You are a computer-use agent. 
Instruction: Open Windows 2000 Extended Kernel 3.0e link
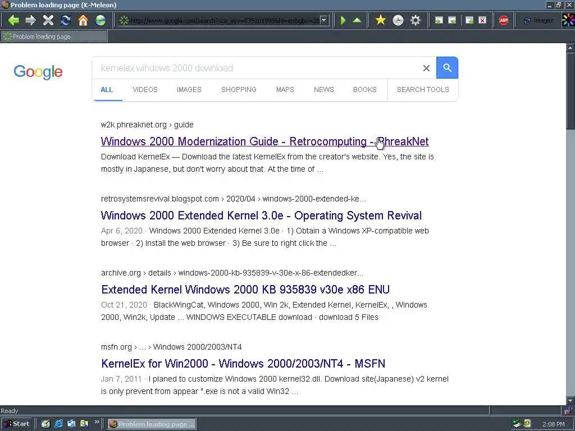tap(261, 215)
